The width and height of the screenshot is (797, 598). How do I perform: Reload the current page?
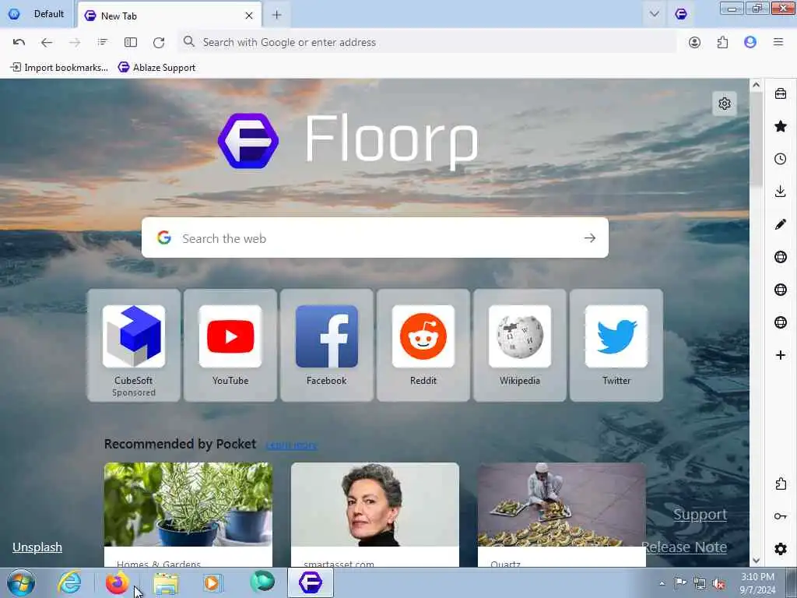tap(159, 42)
